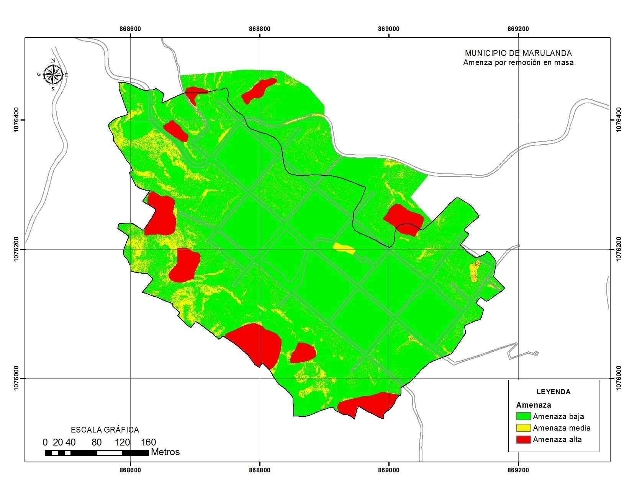
Task: Click the 80 scale bar value
Action: point(97,442)
